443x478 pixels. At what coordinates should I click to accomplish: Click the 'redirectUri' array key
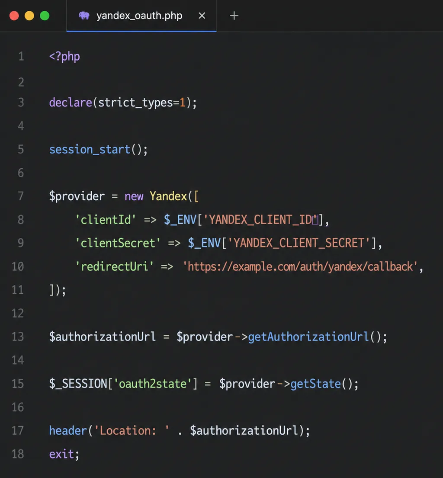click(x=114, y=266)
